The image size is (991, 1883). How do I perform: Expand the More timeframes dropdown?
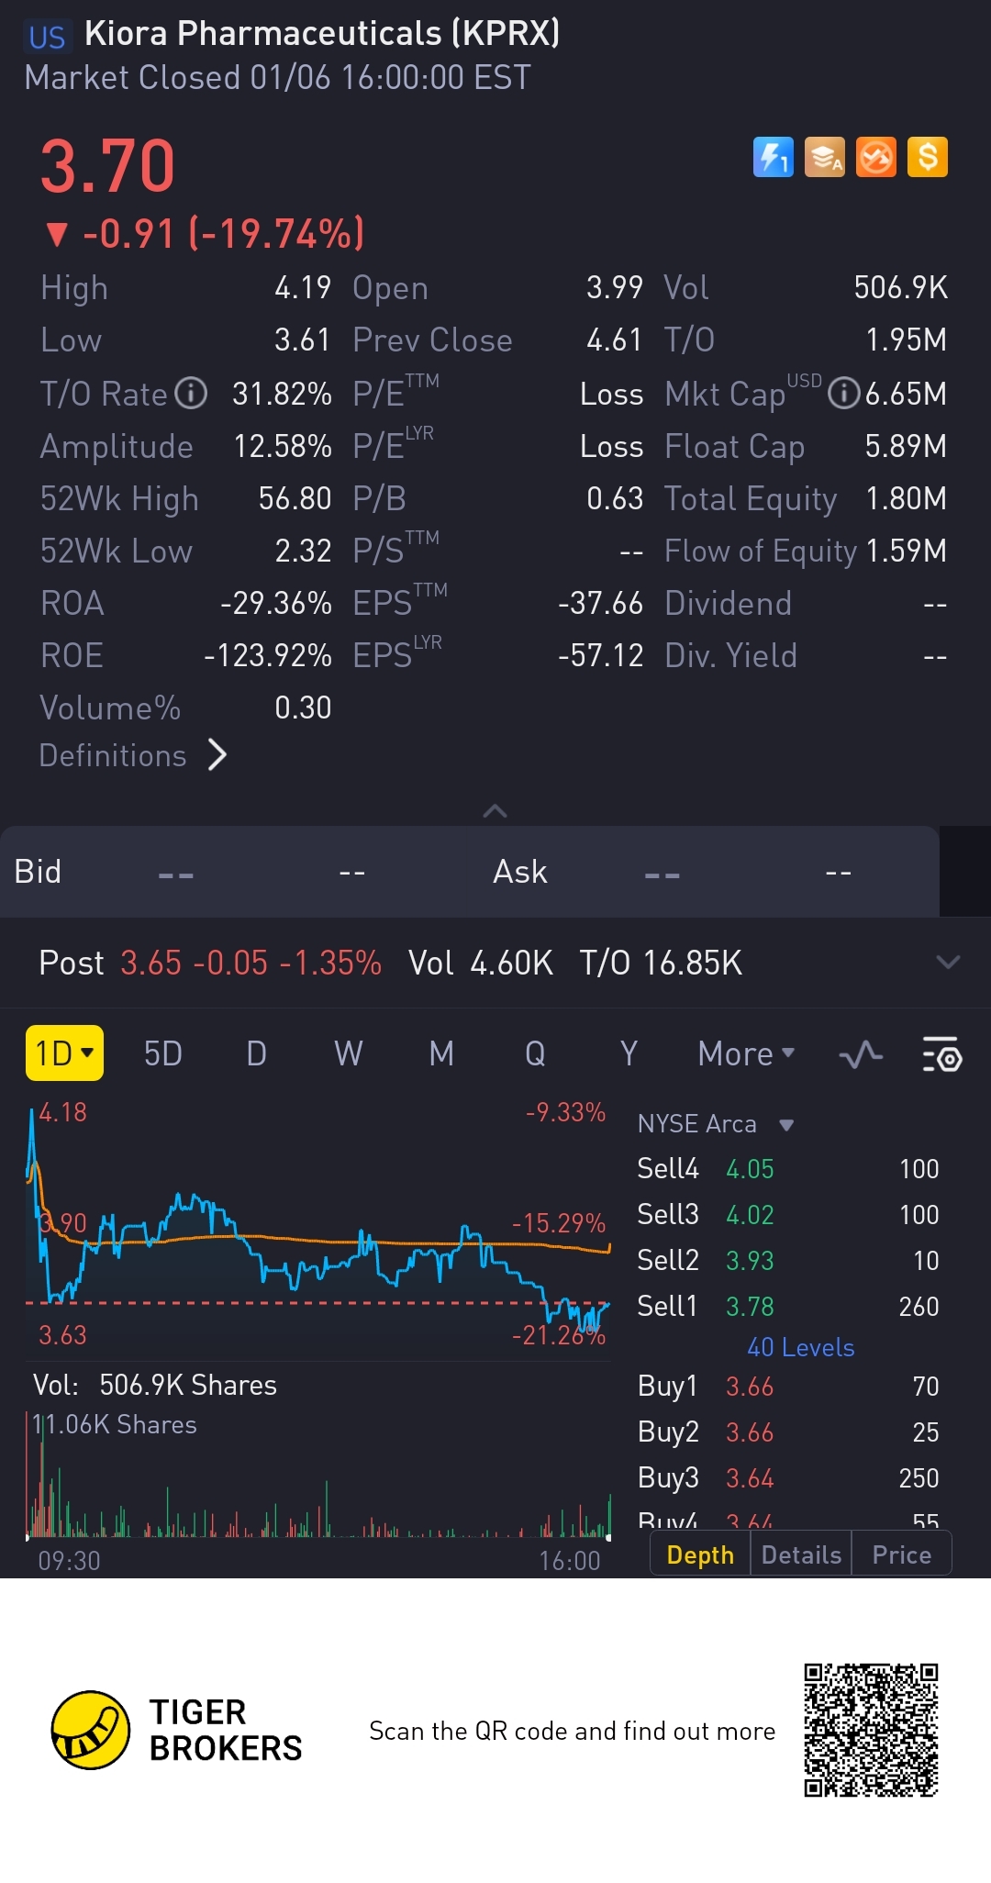coord(746,1053)
